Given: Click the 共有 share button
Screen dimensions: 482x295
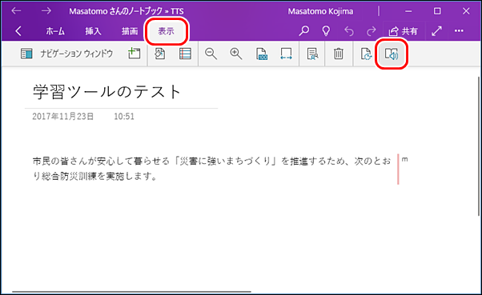Looking at the screenshot, I should pos(403,31).
